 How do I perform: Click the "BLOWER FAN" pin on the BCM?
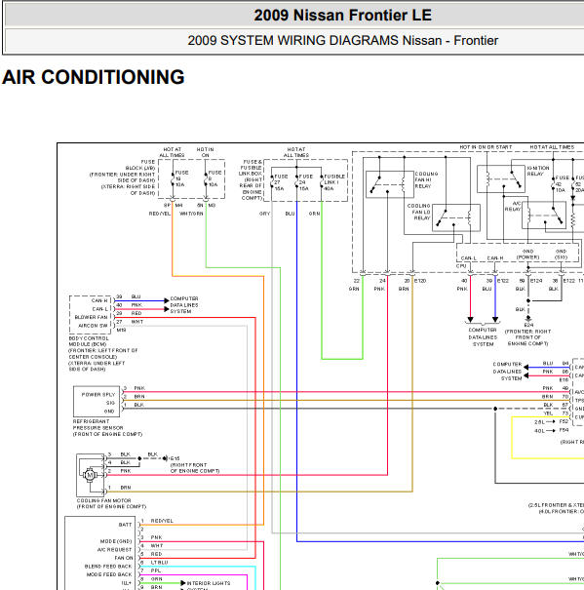coord(91,317)
